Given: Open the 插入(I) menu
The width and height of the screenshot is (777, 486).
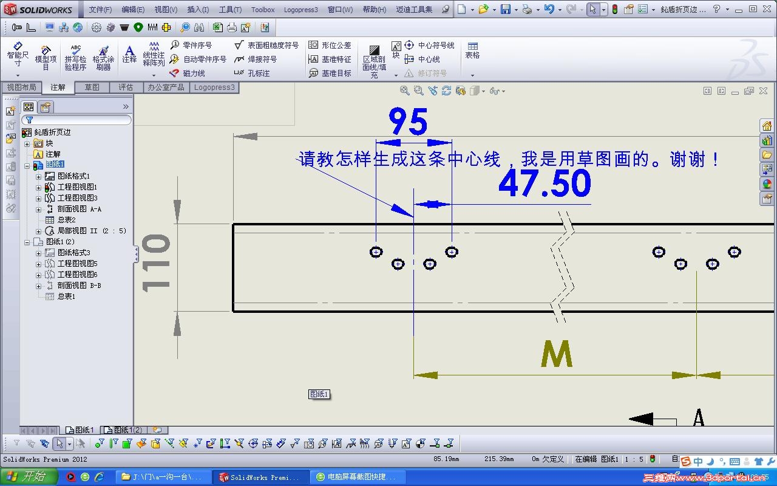Looking at the screenshot, I should point(198,10).
